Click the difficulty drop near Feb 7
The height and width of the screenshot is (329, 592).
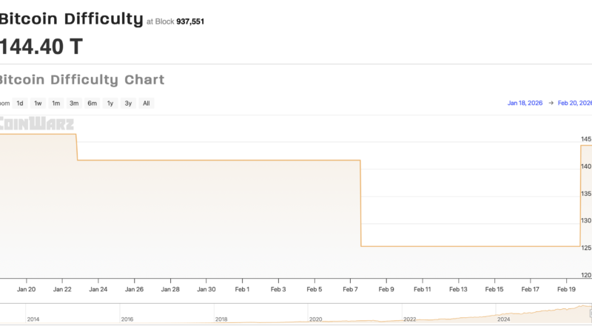360,203
